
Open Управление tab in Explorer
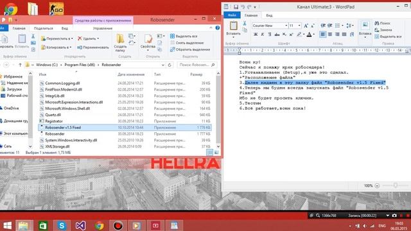[103, 28]
